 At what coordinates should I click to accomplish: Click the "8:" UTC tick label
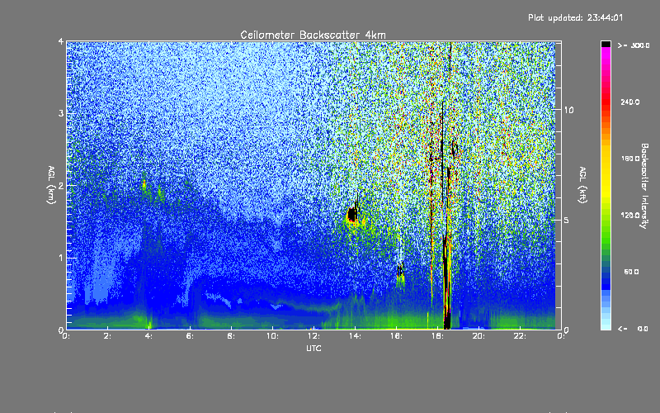point(231,336)
